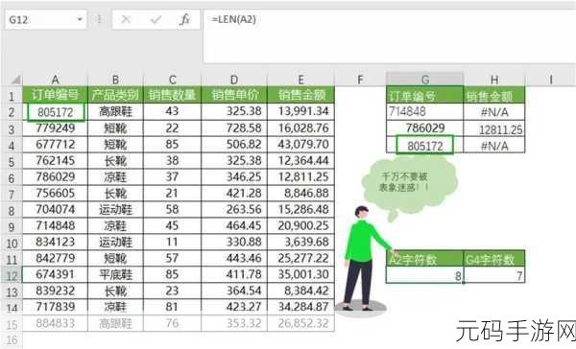Click cell G2 containing 714848
576x349 pixels.
point(424,111)
